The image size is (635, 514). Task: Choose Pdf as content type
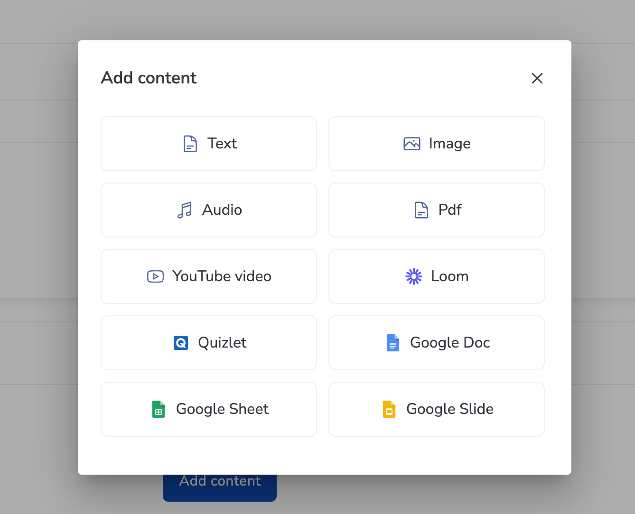(436, 210)
